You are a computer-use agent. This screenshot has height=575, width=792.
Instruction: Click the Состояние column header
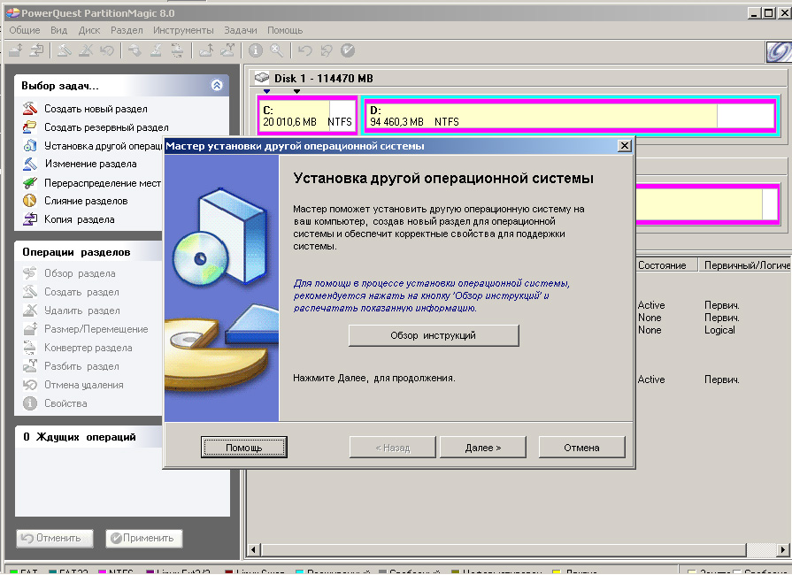[665, 265]
